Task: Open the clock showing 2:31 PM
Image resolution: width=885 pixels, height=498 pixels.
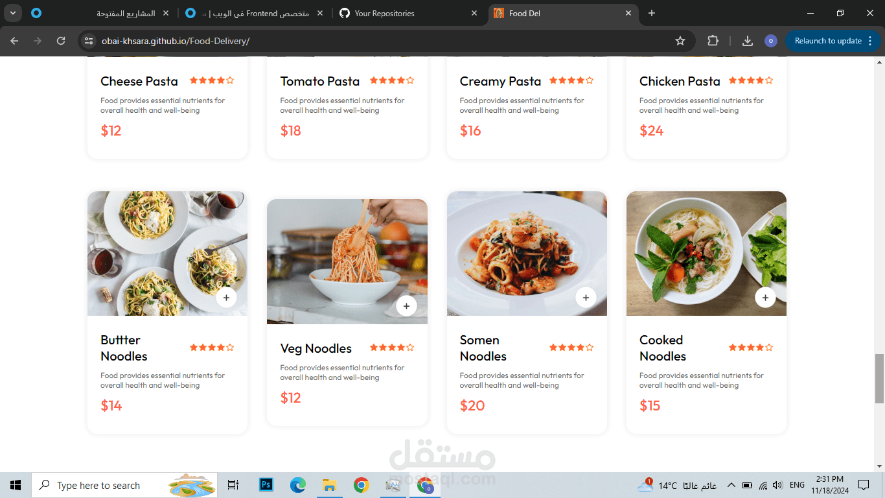Action: click(830, 485)
